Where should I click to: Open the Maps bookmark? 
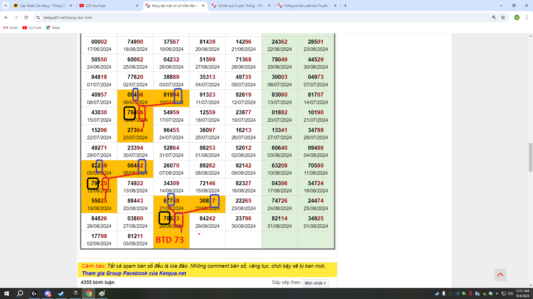point(53,28)
